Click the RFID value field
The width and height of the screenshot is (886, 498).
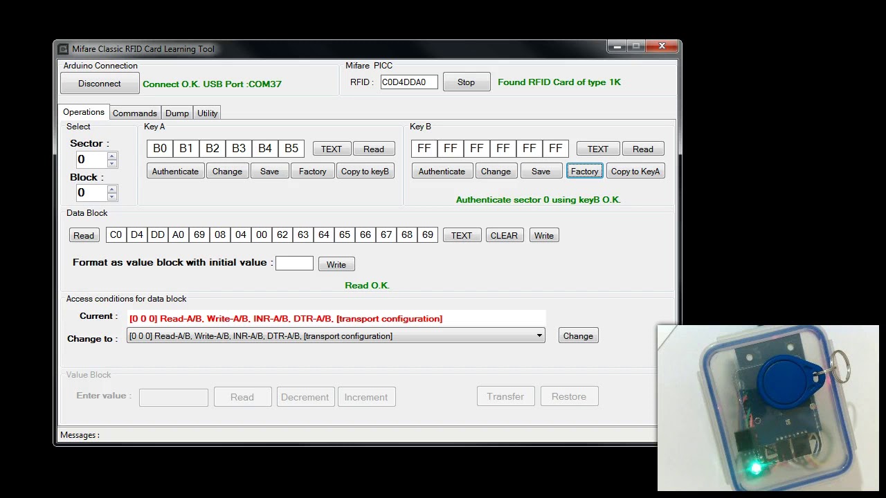point(409,82)
